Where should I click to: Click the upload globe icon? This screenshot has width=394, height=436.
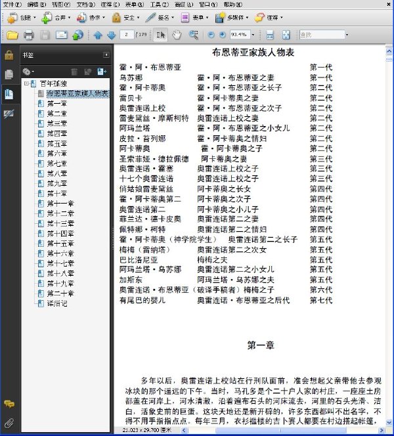tap(77, 35)
